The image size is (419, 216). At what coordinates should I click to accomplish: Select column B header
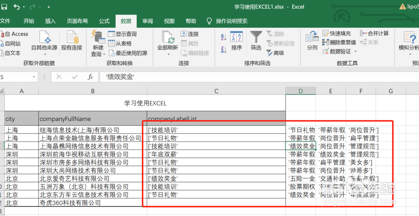(93, 91)
